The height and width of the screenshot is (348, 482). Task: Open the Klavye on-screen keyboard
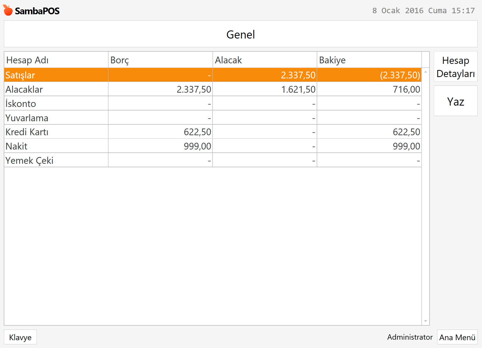pos(20,337)
